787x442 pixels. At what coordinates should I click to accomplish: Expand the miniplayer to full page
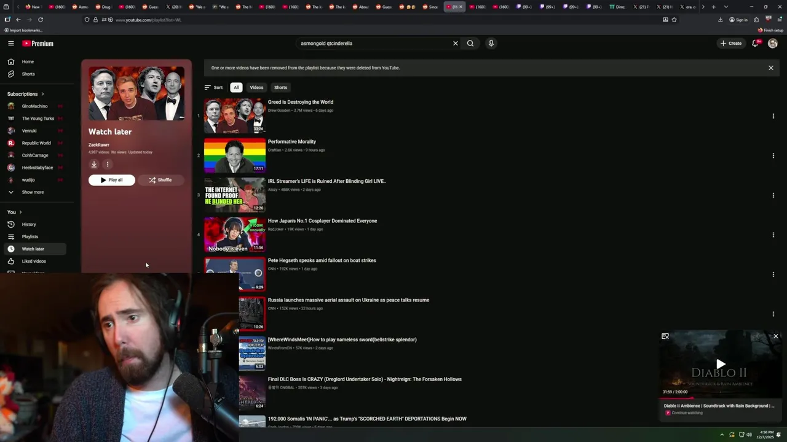click(665, 336)
